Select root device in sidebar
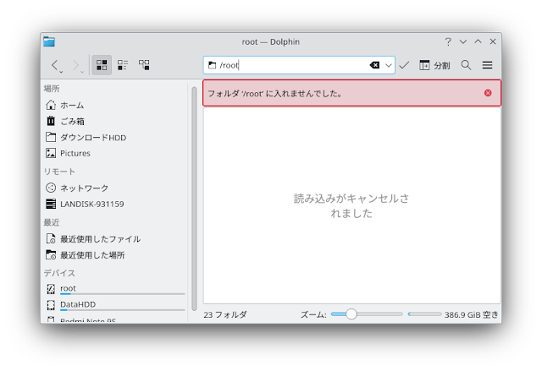 (116, 289)
